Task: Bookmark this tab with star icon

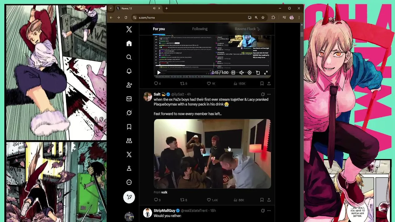Action: (x=263, y=18)
